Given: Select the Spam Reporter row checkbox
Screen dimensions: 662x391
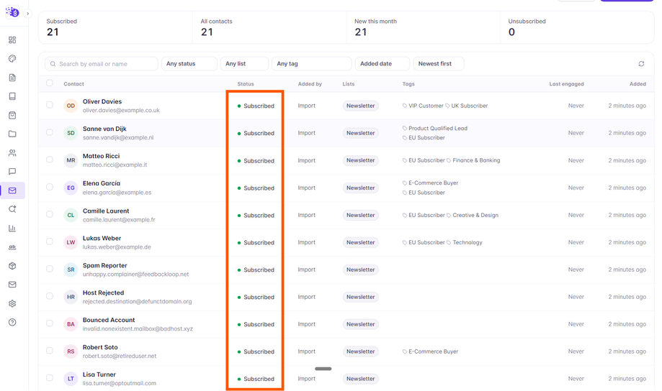Looking at the screenshot, I should [x=50, y=268].
